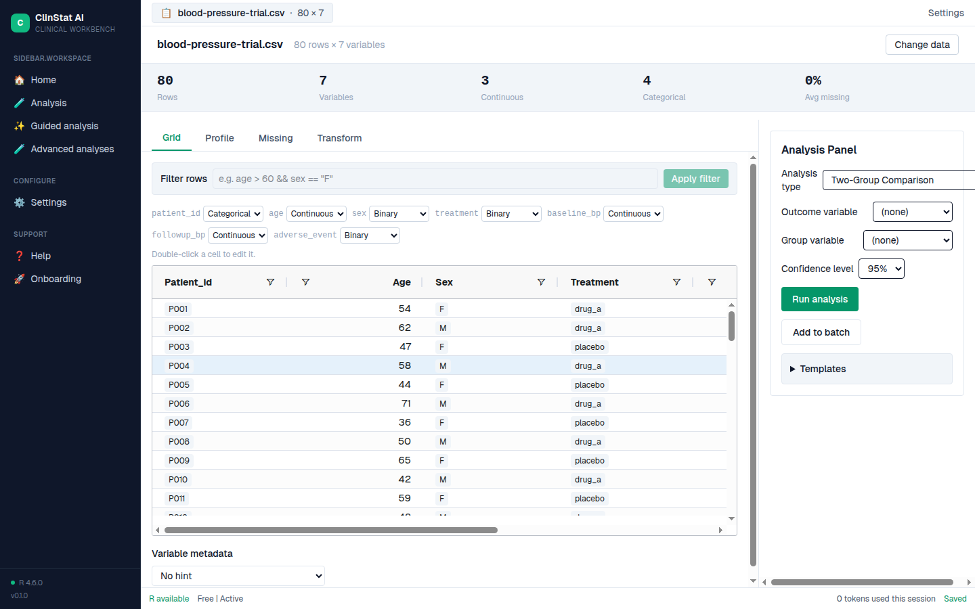Screen dimensions: 975x609
Task: Click the grid scroll left arrow
Action: (158, 531)
